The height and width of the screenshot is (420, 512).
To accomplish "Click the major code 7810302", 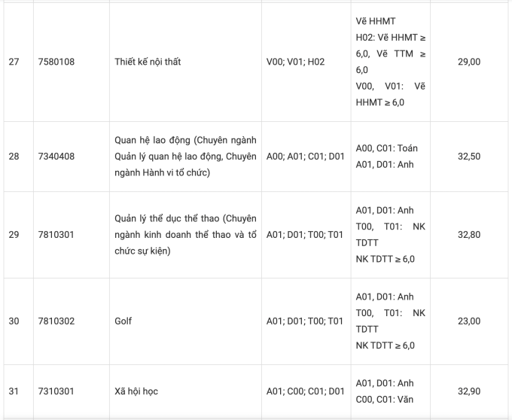I will click(56, 321).
